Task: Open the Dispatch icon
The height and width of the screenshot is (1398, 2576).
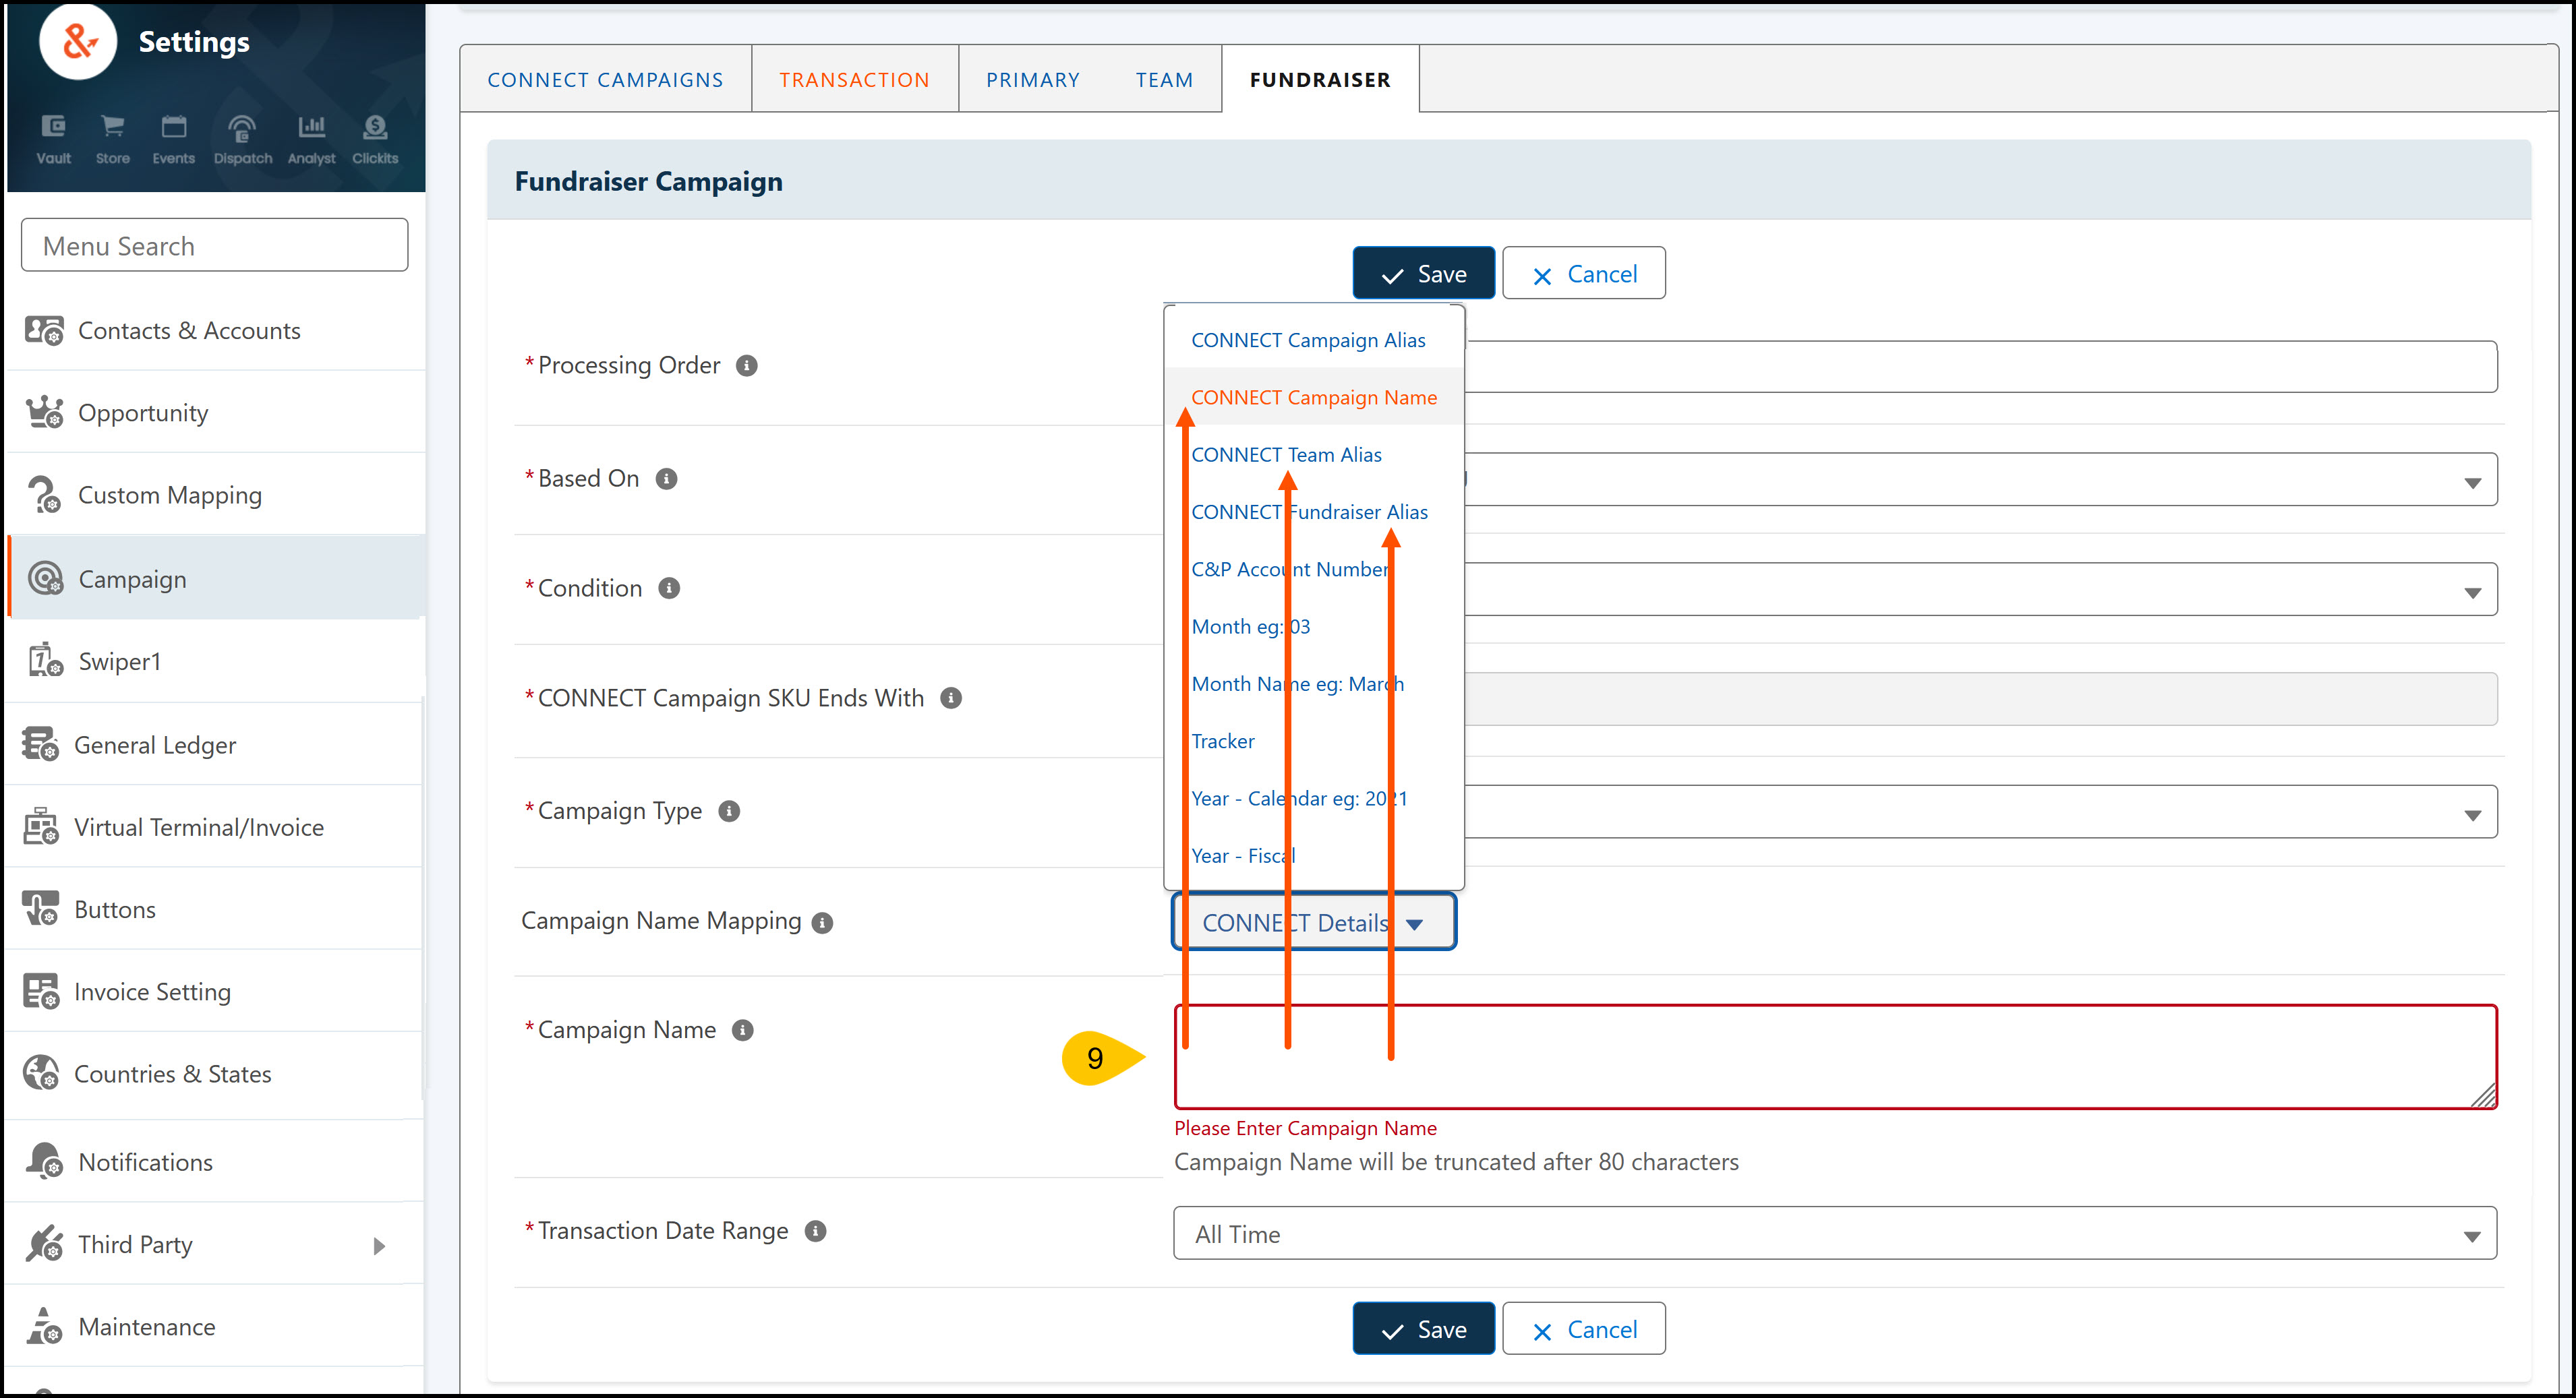Action: pyautogui.click(x=242, y=139)
